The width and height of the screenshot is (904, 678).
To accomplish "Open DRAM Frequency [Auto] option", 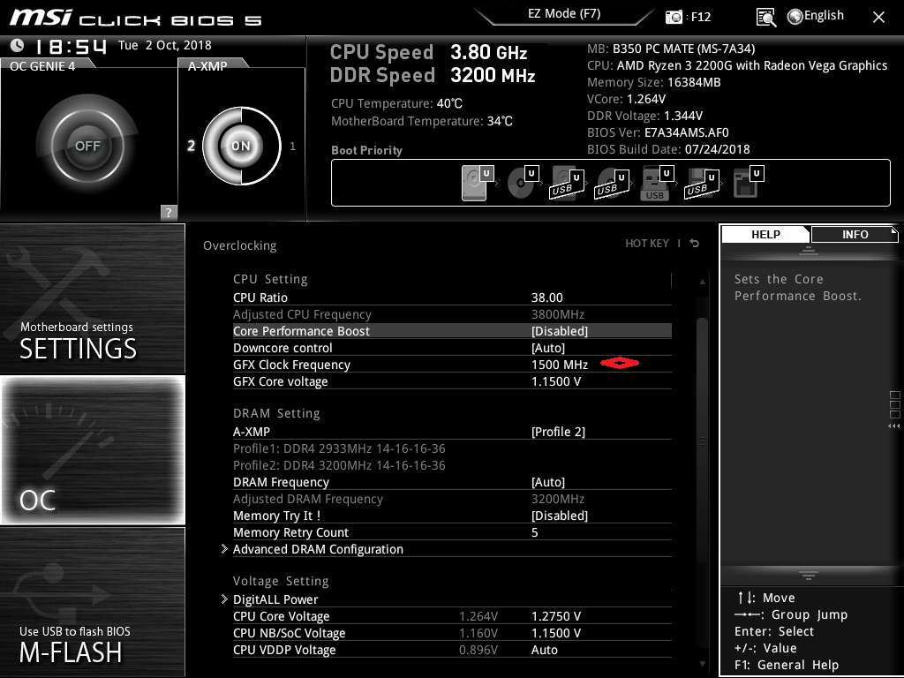I will (452, 482).
